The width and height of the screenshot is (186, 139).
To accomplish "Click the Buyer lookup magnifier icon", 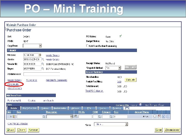I will [x=43, y=69].
